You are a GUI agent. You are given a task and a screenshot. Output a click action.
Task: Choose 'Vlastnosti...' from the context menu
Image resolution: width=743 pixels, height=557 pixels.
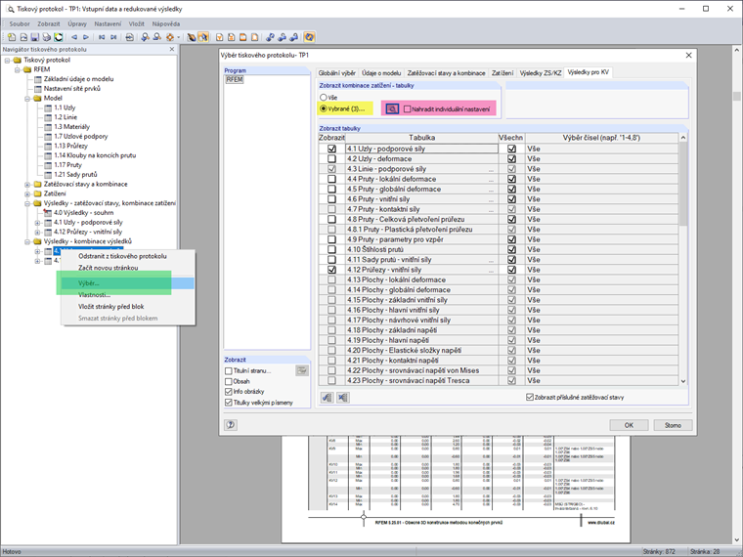tap(94, 294)
